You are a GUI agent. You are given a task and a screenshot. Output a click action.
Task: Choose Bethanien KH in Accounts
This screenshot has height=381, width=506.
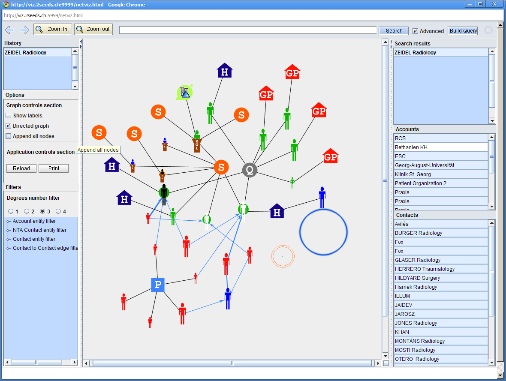coord(440,147)
